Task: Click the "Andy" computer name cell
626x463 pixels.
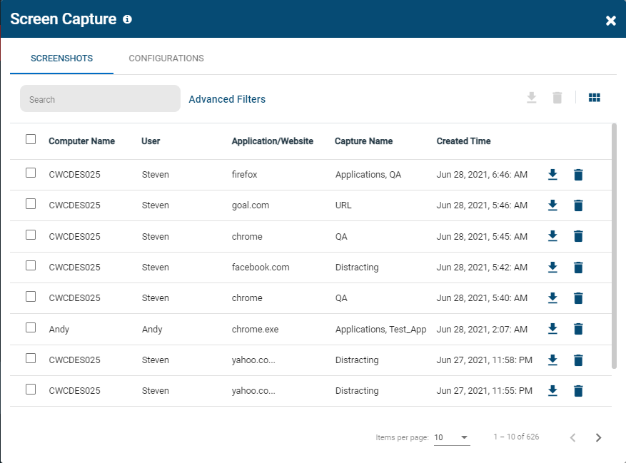Action: 59,330
